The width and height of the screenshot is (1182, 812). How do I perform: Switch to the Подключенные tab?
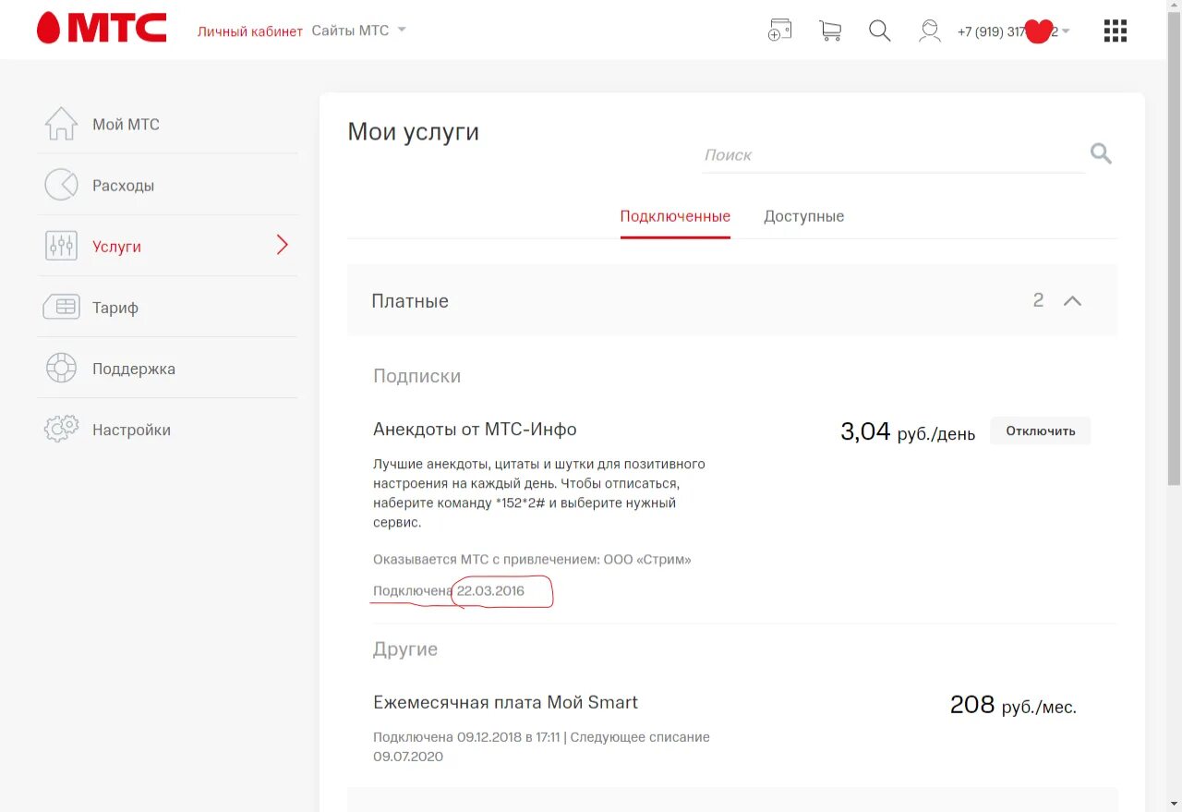[x=675, y=216]
